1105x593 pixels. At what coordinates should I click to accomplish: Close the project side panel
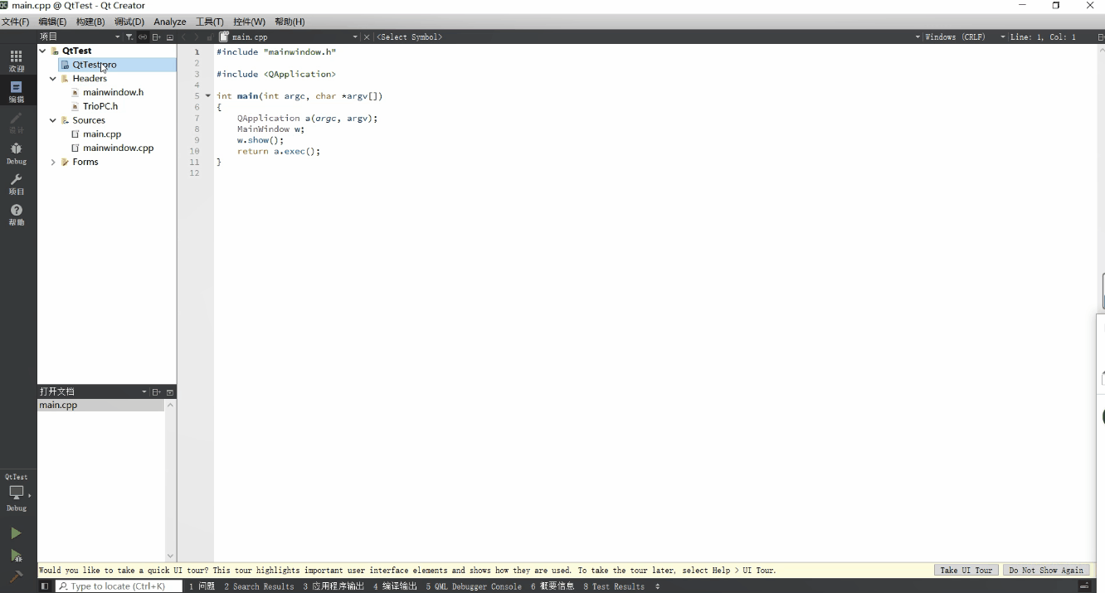tap(170, 36)
